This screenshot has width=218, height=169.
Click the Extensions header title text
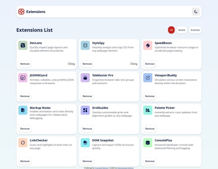tap(36, 12)
